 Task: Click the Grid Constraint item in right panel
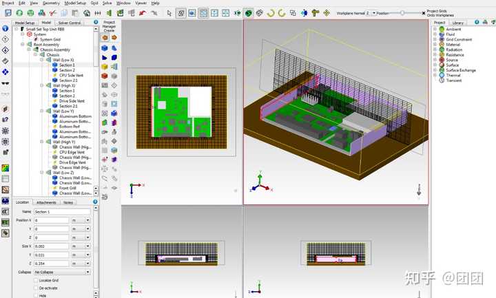point(459,39)
